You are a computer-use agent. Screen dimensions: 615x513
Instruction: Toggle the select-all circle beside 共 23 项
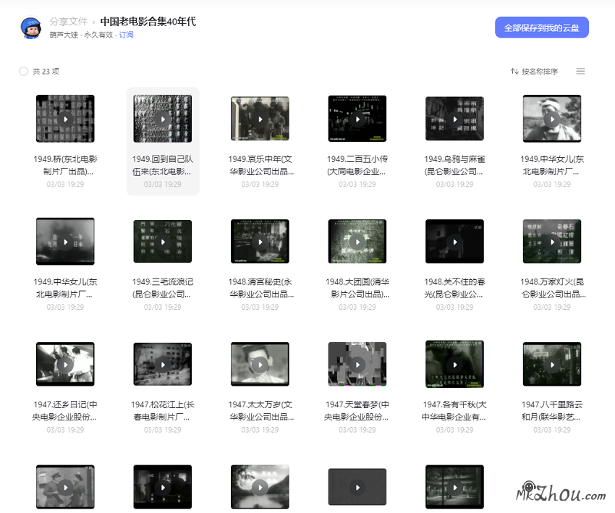pyautogui.click(x=22, y=71)
